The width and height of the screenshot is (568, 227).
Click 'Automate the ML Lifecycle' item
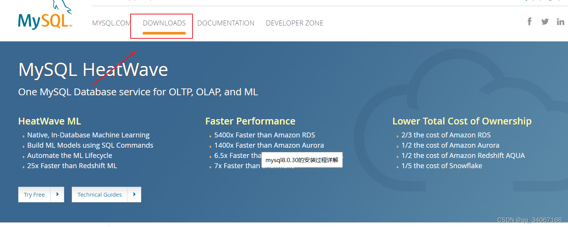coord(70,156)
